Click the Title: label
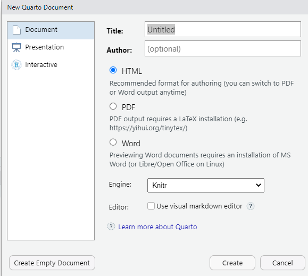308x276 pixels. coord(115,31)
